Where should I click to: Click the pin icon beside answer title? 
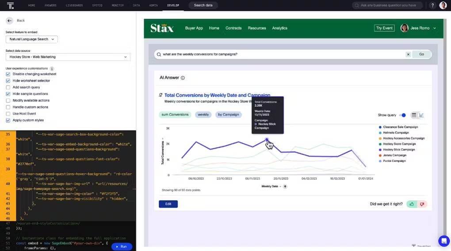161,95
